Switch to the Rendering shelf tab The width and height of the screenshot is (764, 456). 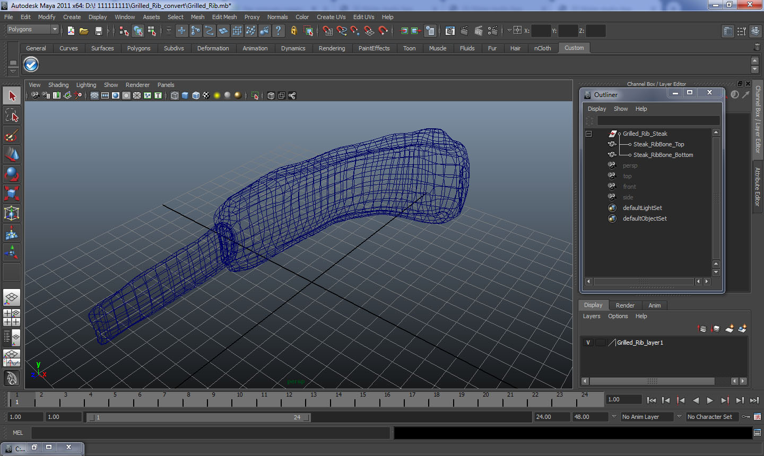click(332, 48)
